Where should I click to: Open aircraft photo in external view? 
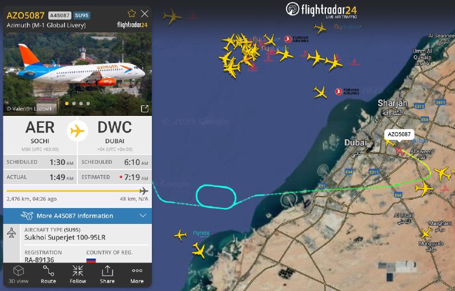pyautogui.click(x=144, y=109)
